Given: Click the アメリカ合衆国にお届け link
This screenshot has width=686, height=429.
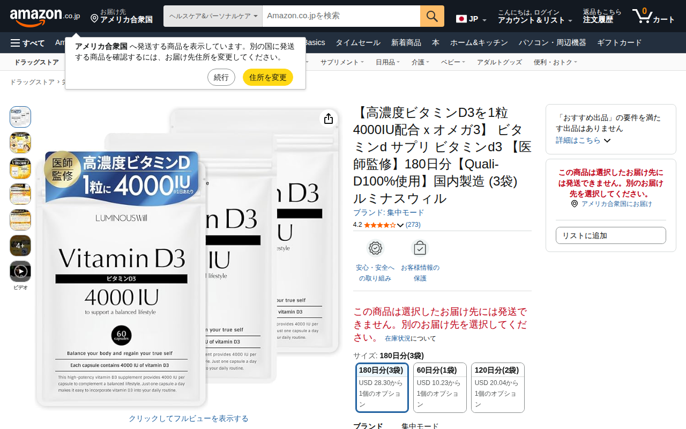Looking at the screenshot, I should tap(617, 204).
